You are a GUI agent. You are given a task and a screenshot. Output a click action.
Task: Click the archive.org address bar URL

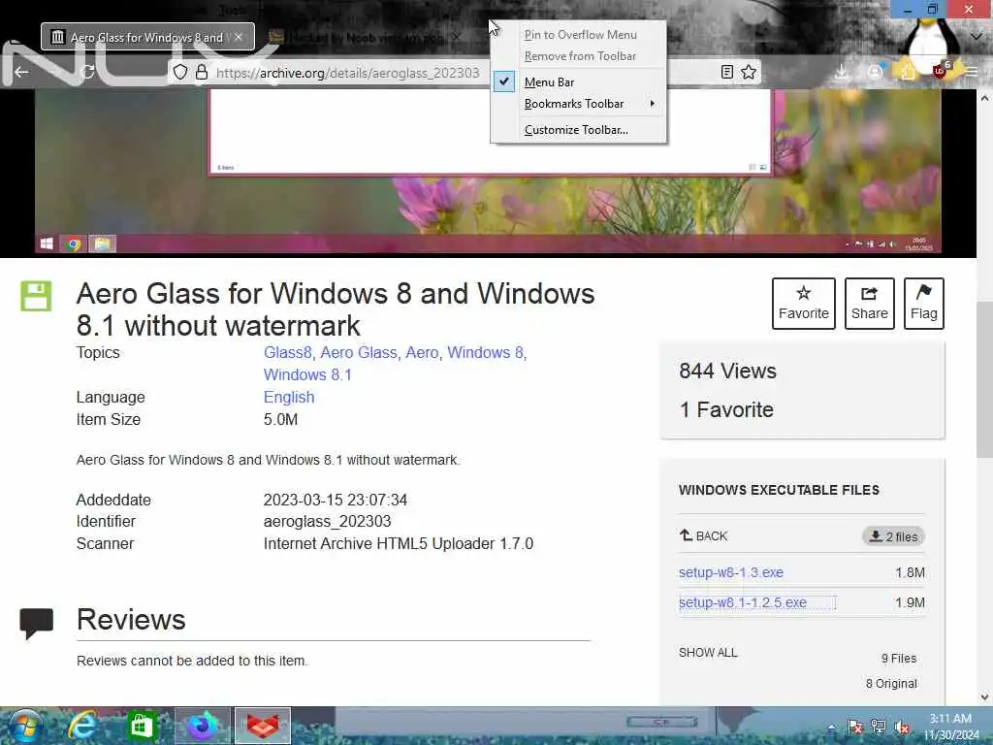pos(348,73)
